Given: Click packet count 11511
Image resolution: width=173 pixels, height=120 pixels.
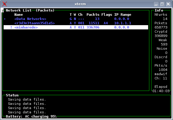Looking at the screenshot, I should (x=94, y=23).
